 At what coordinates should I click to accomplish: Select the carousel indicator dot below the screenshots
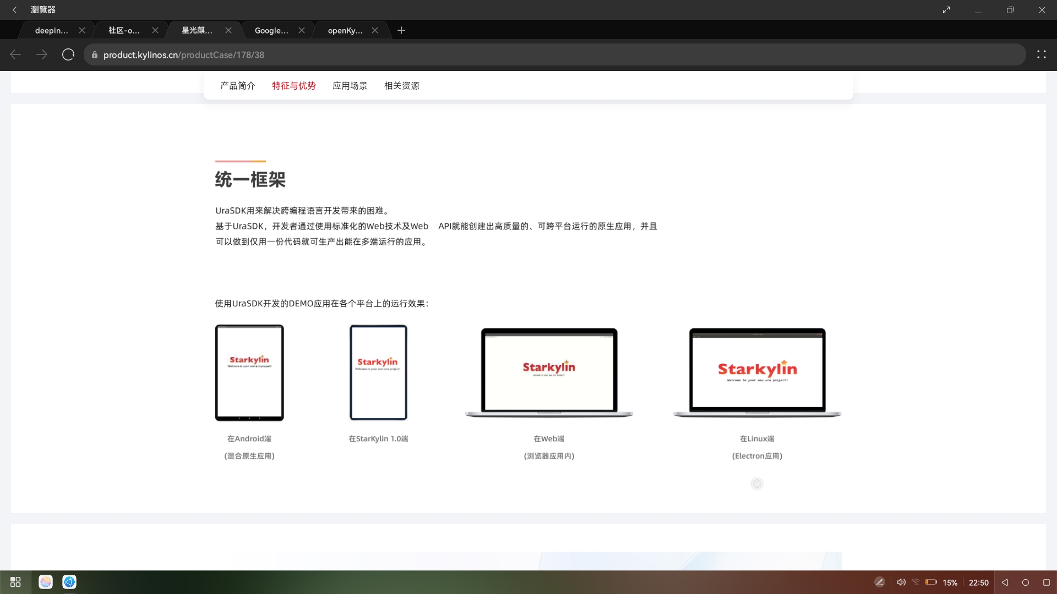coord(757,483)
